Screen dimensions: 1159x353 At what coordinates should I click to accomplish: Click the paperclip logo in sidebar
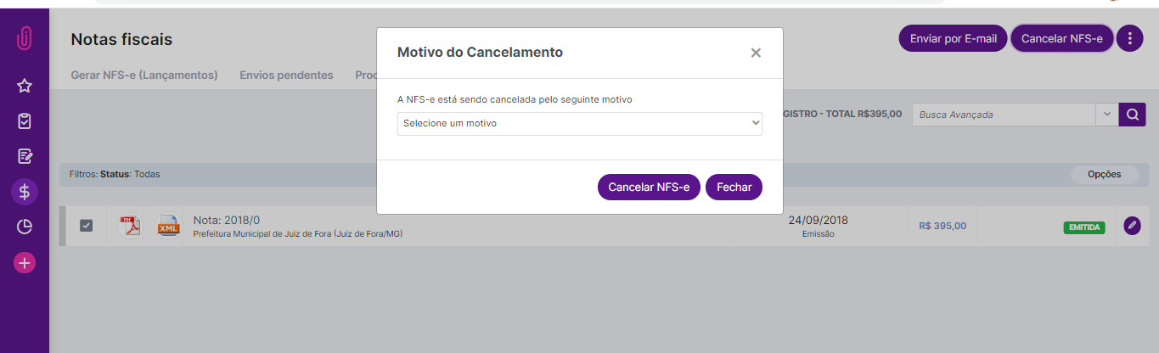pyautogui.click(x=25, y=39)
